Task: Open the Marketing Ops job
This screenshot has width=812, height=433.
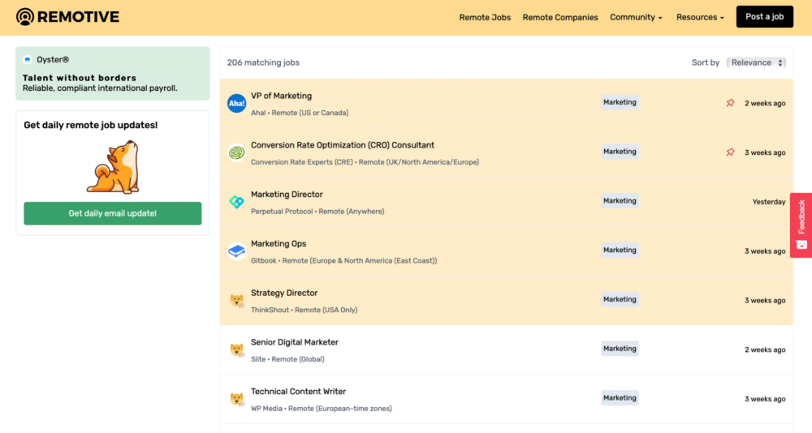Action: click(x=278, y=243)
